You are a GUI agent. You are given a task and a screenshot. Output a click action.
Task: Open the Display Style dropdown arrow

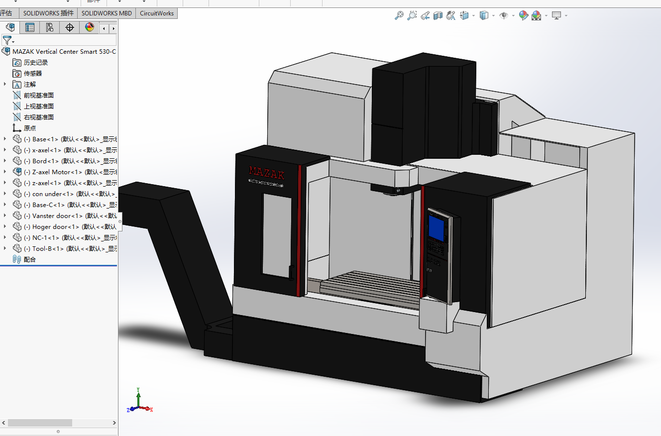pyautogui.click(x=493, y=15)
